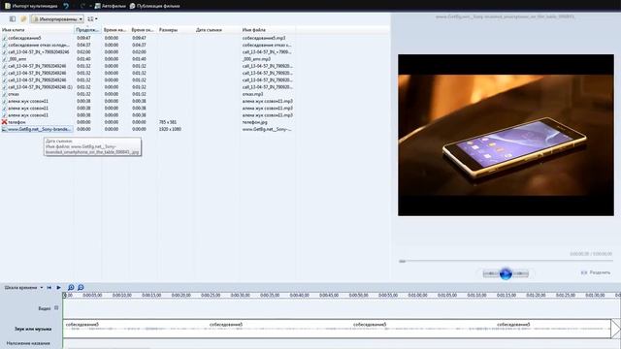Click the file name cell _000_amr.mp3

click(256, 59)
